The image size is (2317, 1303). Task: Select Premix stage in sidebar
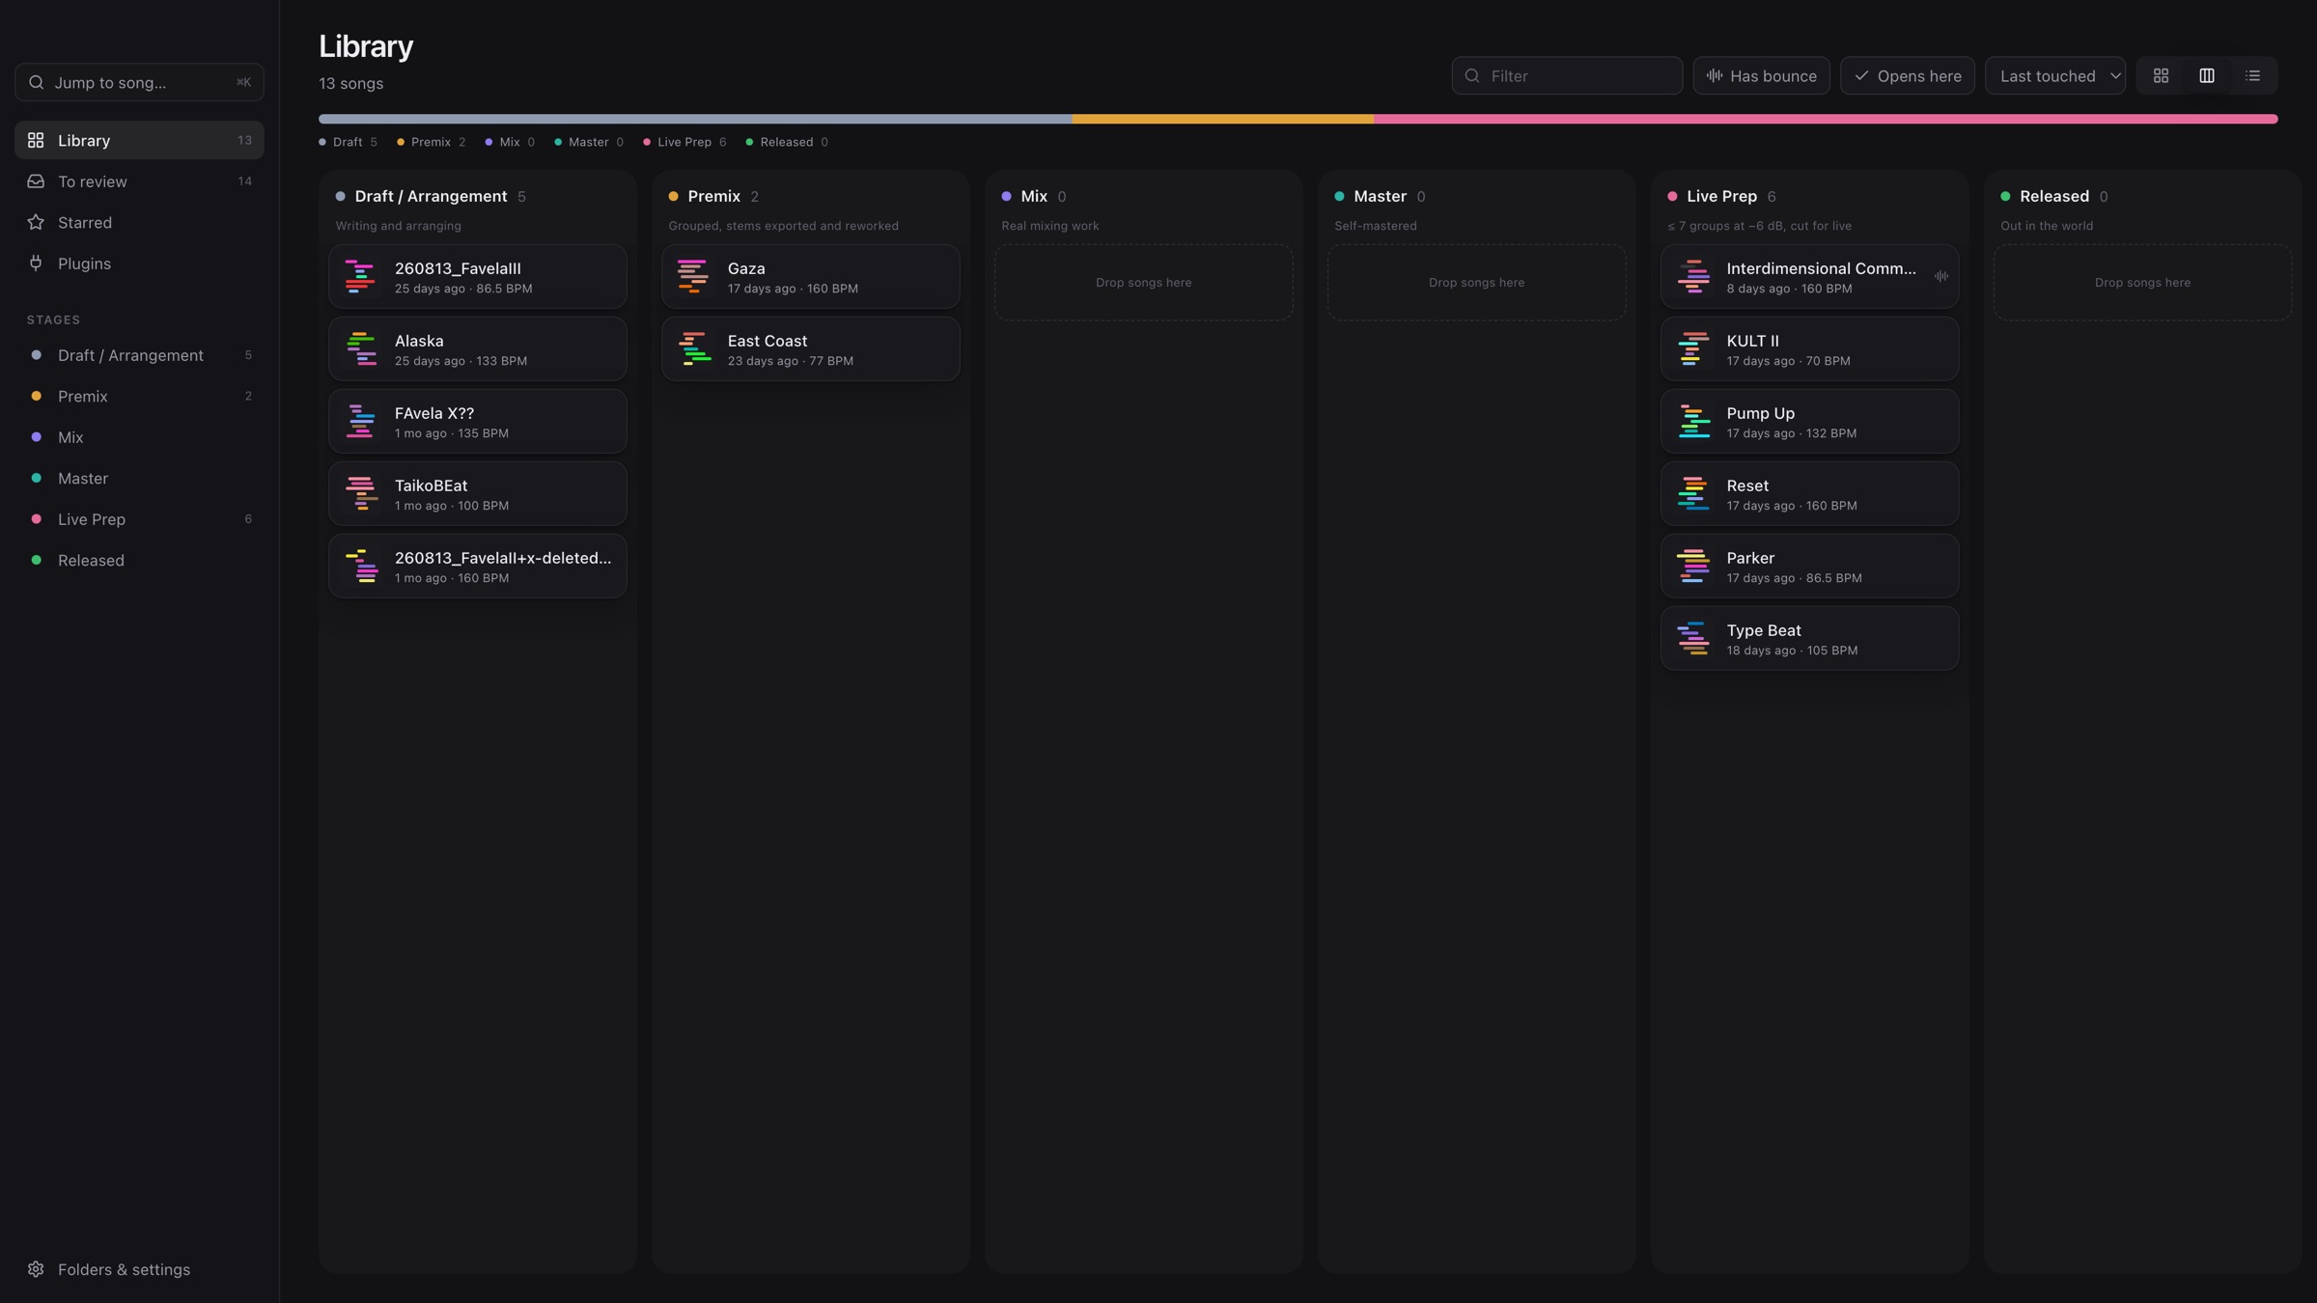(x=139, y=396)
